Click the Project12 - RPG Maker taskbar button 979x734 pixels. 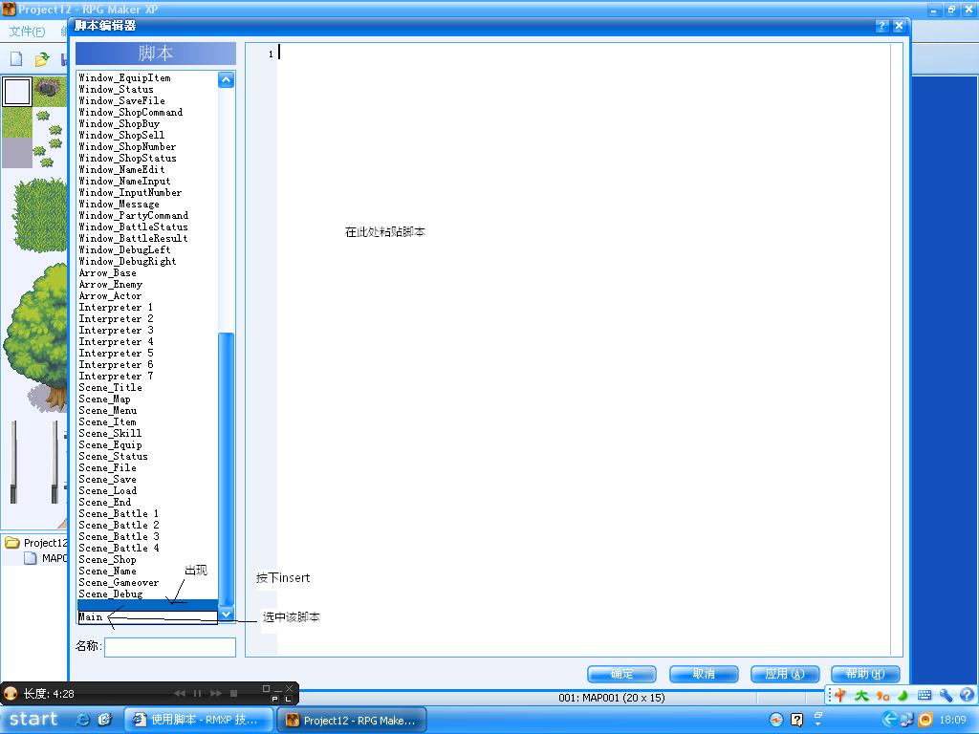(x=352, y=720)
